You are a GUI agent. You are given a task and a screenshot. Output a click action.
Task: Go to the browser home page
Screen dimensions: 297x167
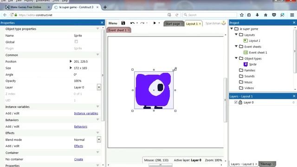[265, 15]
